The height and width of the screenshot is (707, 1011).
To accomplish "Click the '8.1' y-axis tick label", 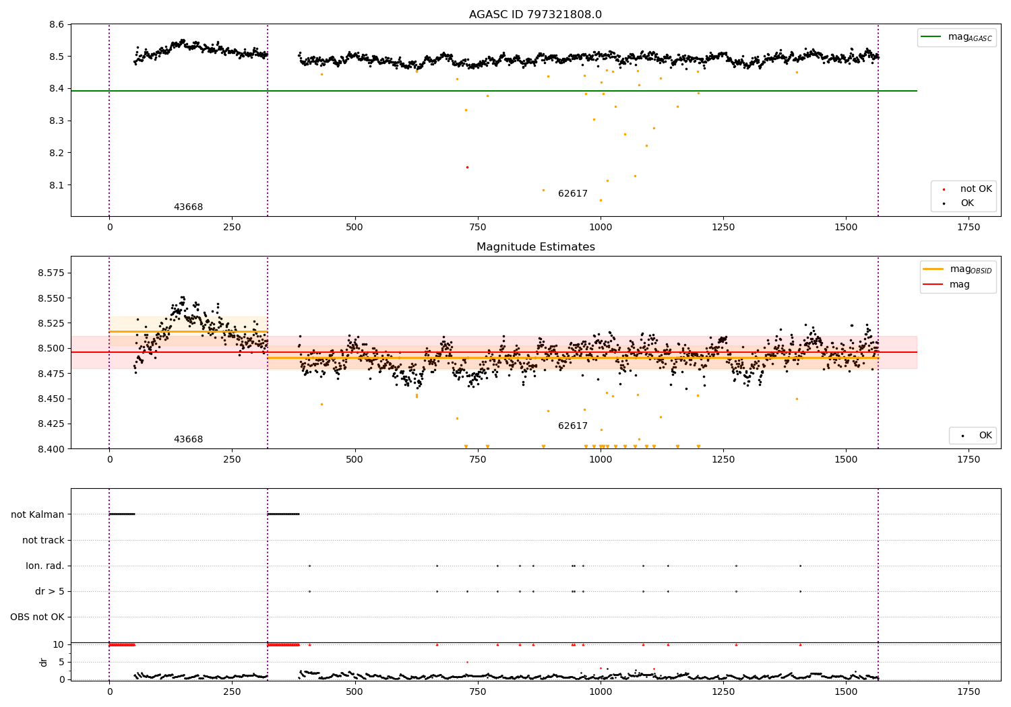I will (x=57, y=185).
